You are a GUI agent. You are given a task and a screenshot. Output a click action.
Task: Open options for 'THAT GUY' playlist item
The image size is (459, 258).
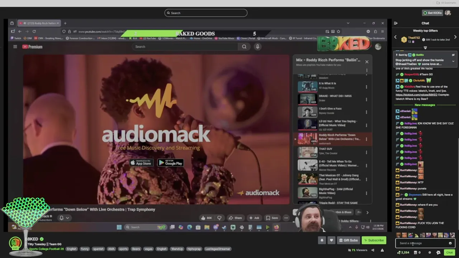(x=366, y=152)
